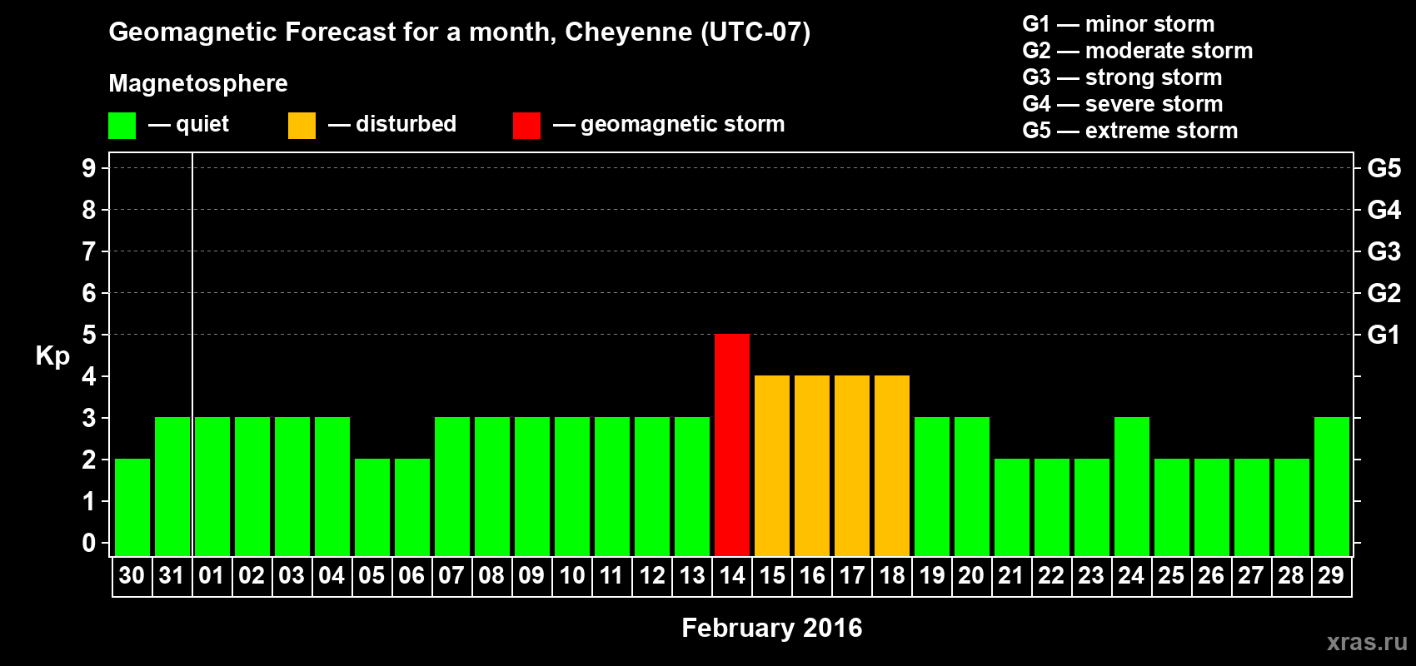The width and height of the screenshot is (1416, 666).
Task: Click the green bar for day 21
Action: point(1012,508)
